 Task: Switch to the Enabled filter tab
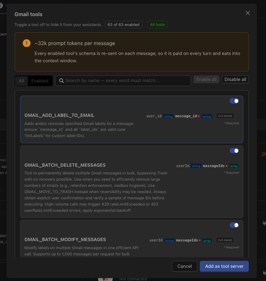[x=40, y=81]
